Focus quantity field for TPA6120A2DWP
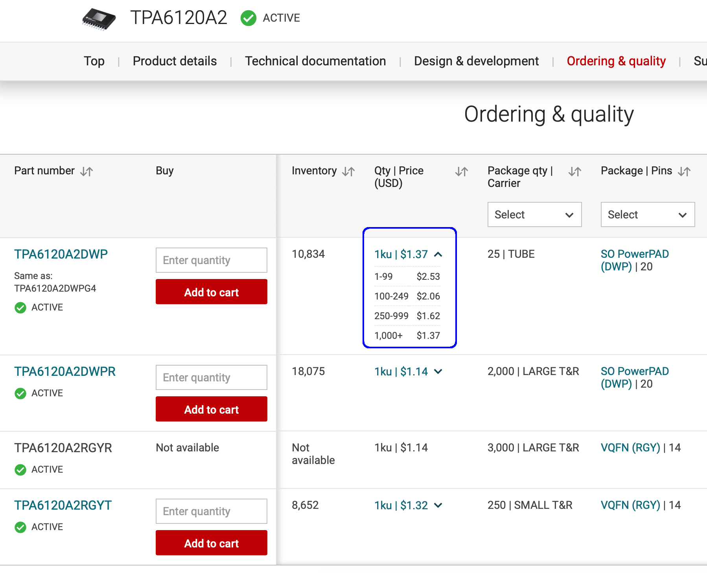This screenshot has height=573, width=707. click(212, 260)
